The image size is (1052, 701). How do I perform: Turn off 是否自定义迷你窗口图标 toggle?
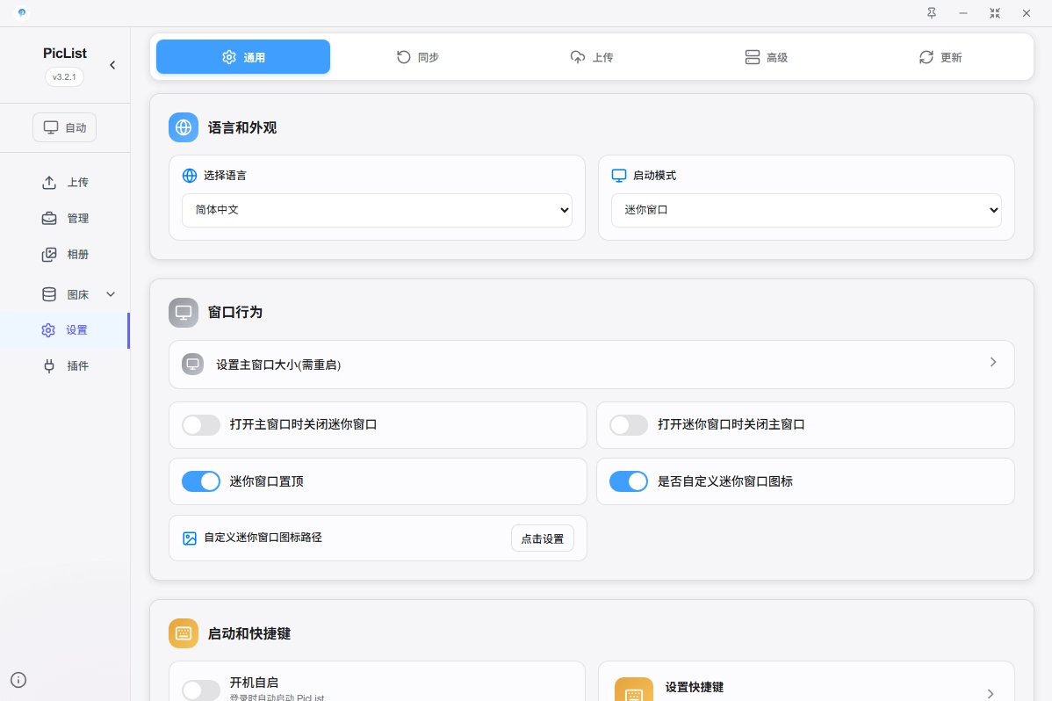pos(629,481)
